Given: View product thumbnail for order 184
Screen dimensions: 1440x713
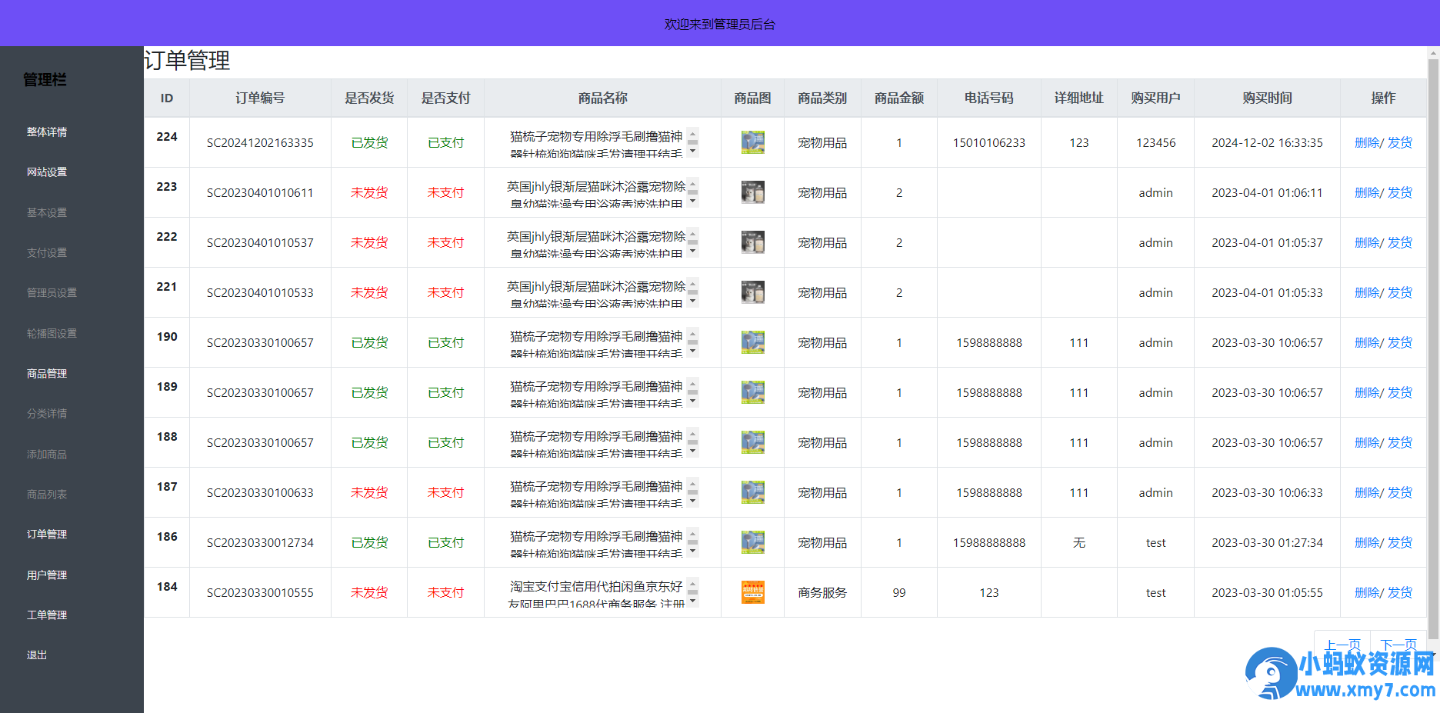Looking at the screenshot, I should tap(752, 592).
